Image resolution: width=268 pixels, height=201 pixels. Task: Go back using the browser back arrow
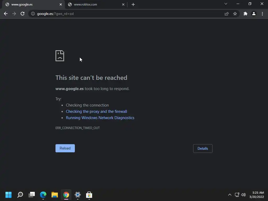pos(6,14)
